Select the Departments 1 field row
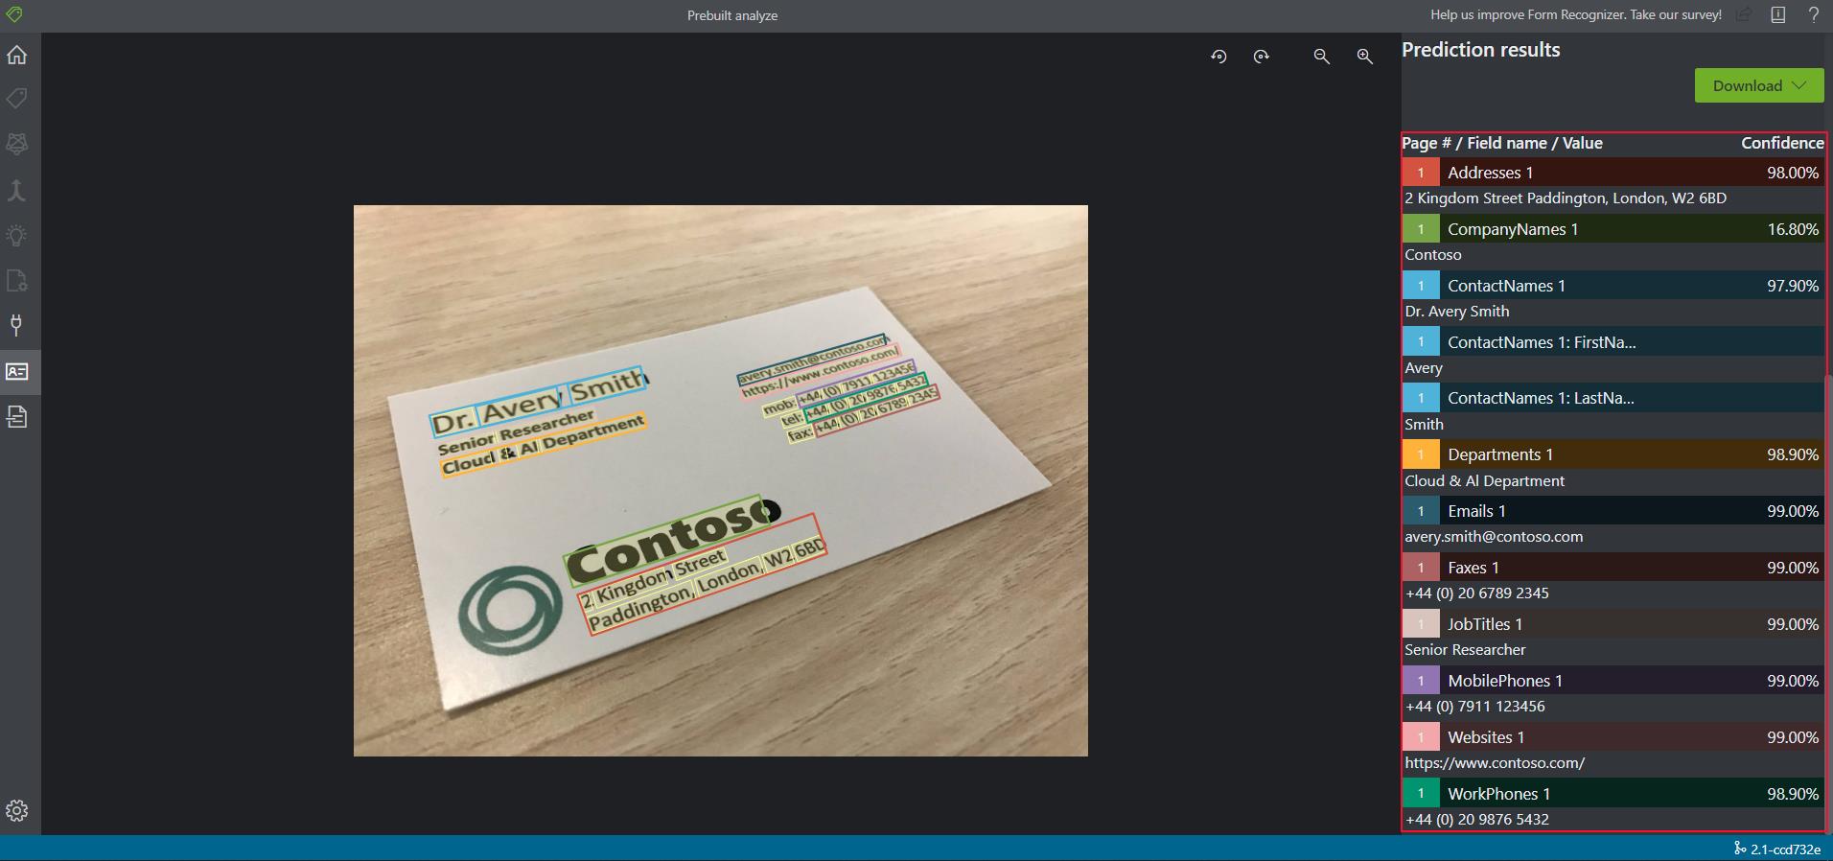Image resolution: width=1833 pixels, height=861 pixels. 1613,454
